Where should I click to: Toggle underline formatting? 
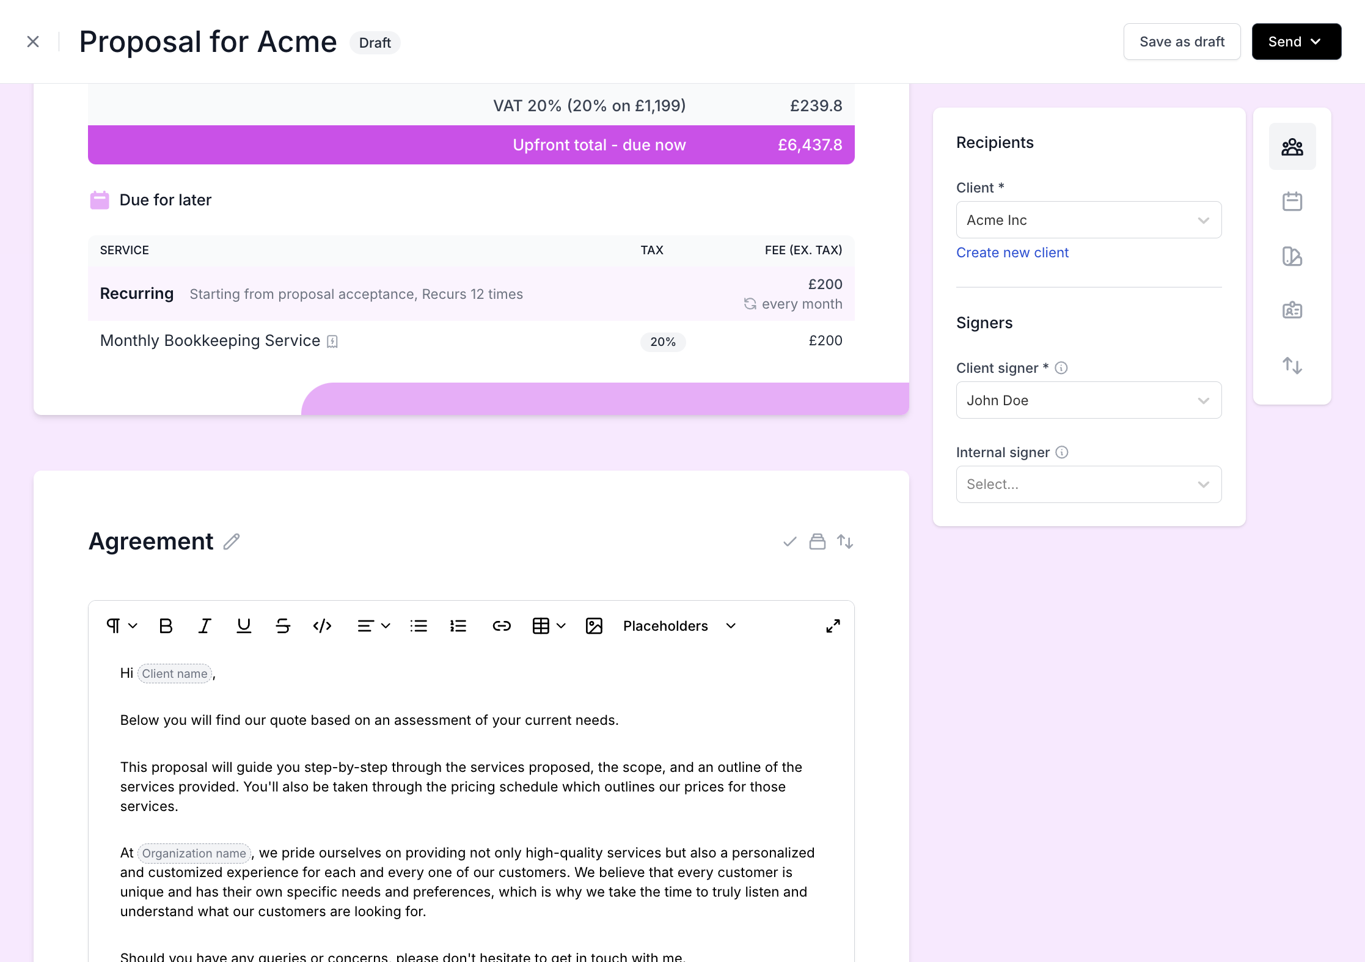[244, 626]
